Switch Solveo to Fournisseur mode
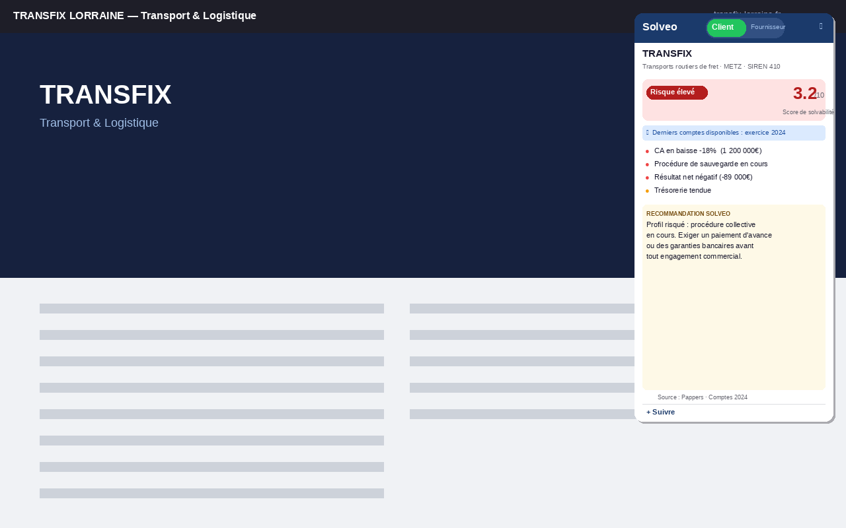Screen dimensions: 846x528 pos(767,28)
